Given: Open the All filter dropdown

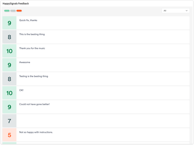Looking at the screenshot, I should [175, 11].
